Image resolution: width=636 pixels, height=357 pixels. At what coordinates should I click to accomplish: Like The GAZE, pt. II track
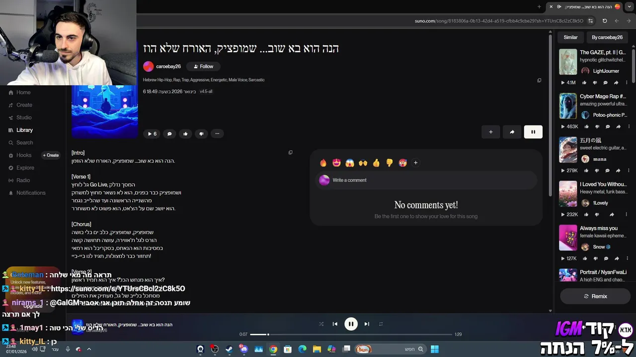point(584,83)
